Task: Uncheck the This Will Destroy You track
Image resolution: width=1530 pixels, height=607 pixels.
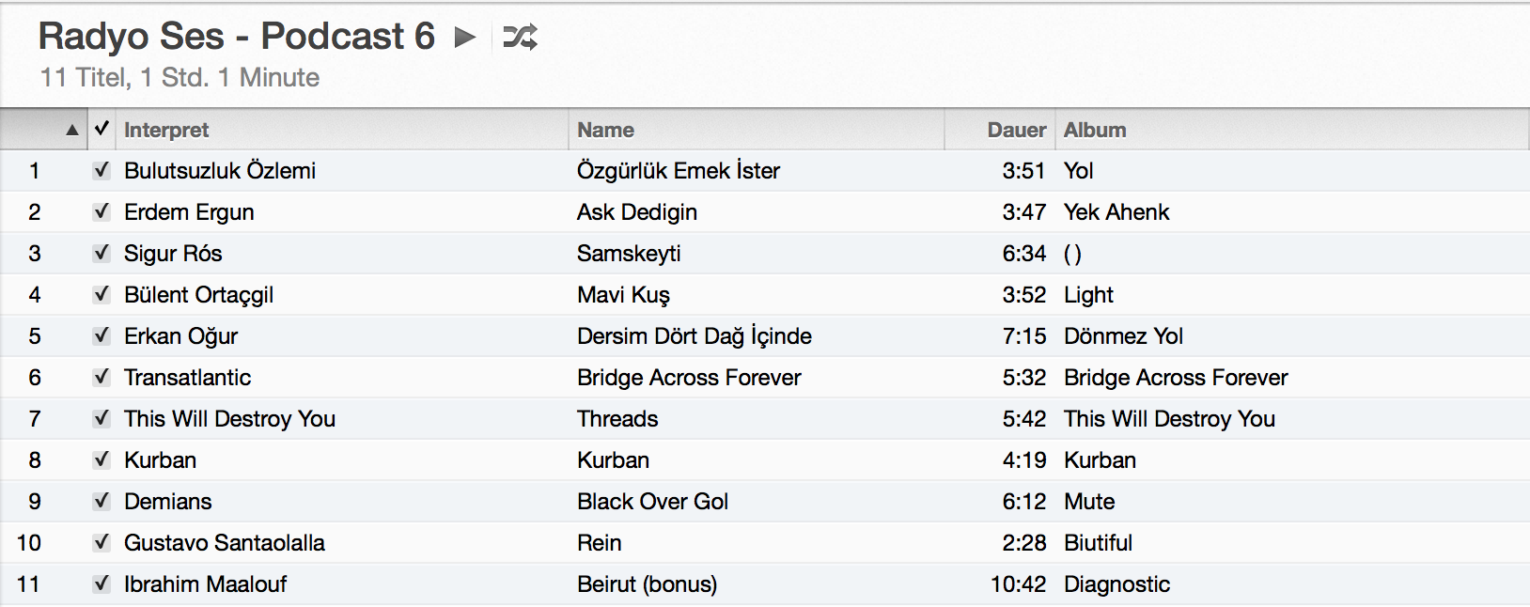Action: [101, 418]
